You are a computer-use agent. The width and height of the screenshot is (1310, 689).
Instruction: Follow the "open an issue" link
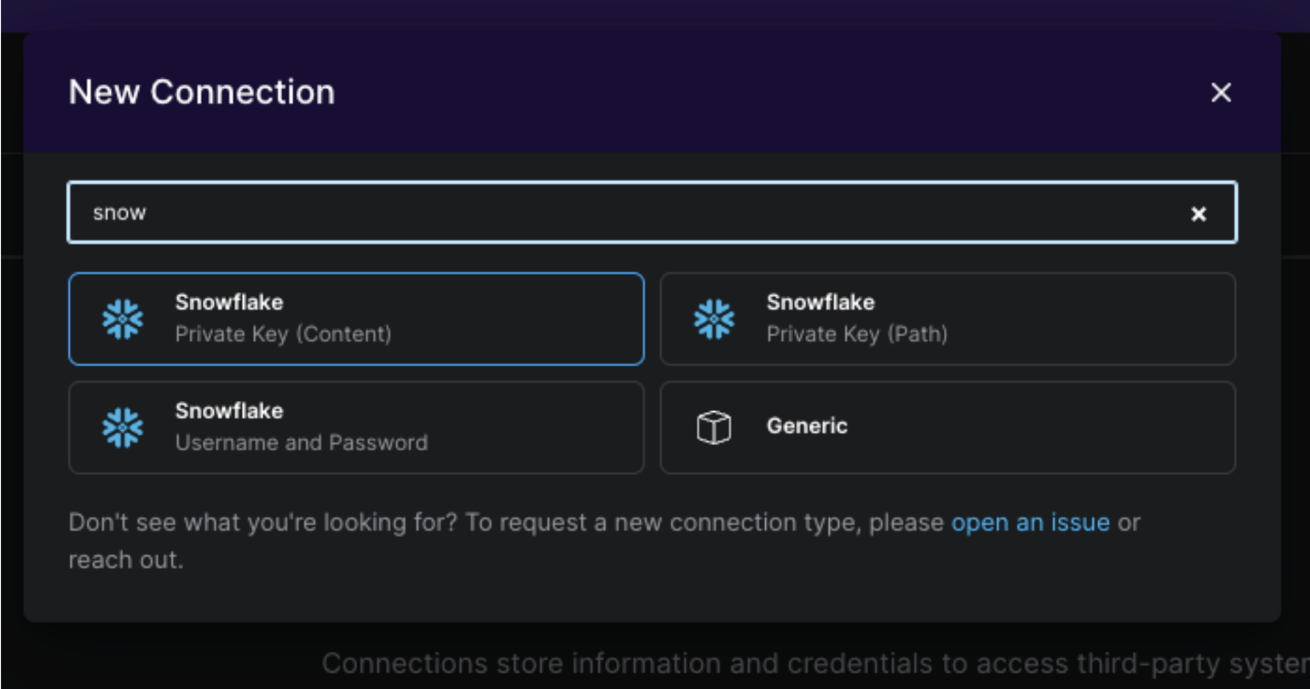pos(1030,522)
